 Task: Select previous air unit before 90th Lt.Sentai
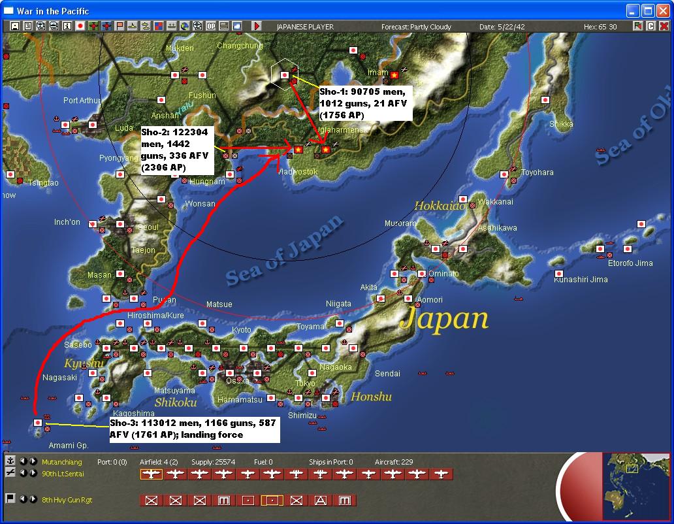point(24,473)
